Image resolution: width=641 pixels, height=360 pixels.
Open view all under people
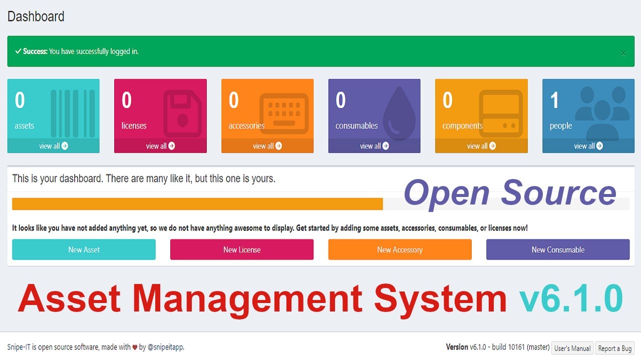(x=588, y=146)
